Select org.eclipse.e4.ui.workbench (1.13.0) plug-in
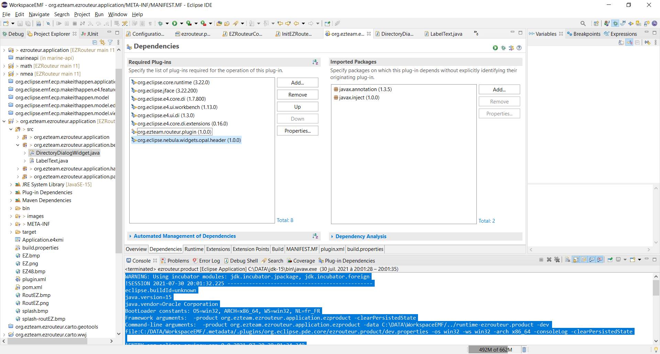The image size is (660, 354). click(174, 107)
